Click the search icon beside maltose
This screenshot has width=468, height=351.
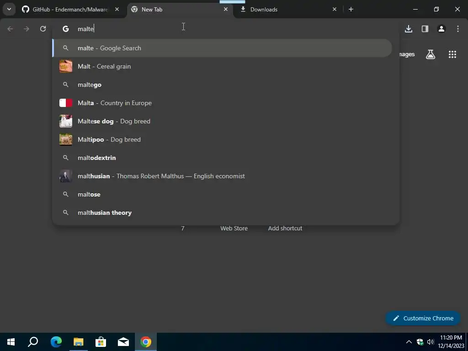[66, 194]
